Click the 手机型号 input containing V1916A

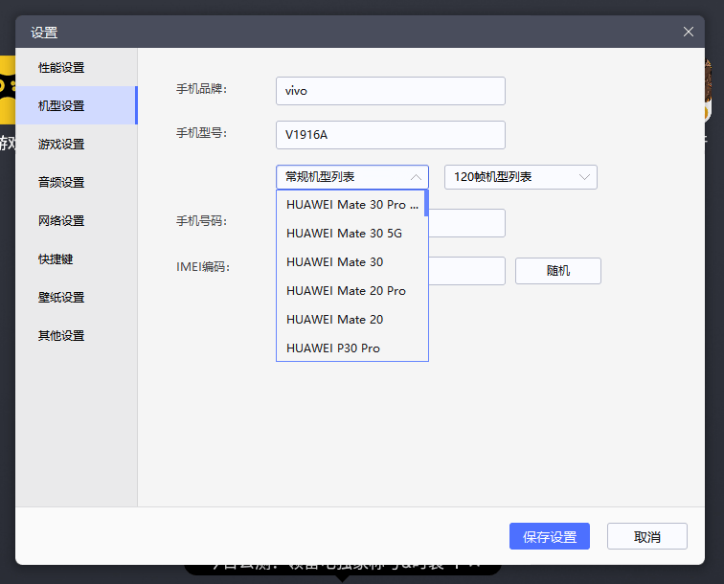pos(390,135)
